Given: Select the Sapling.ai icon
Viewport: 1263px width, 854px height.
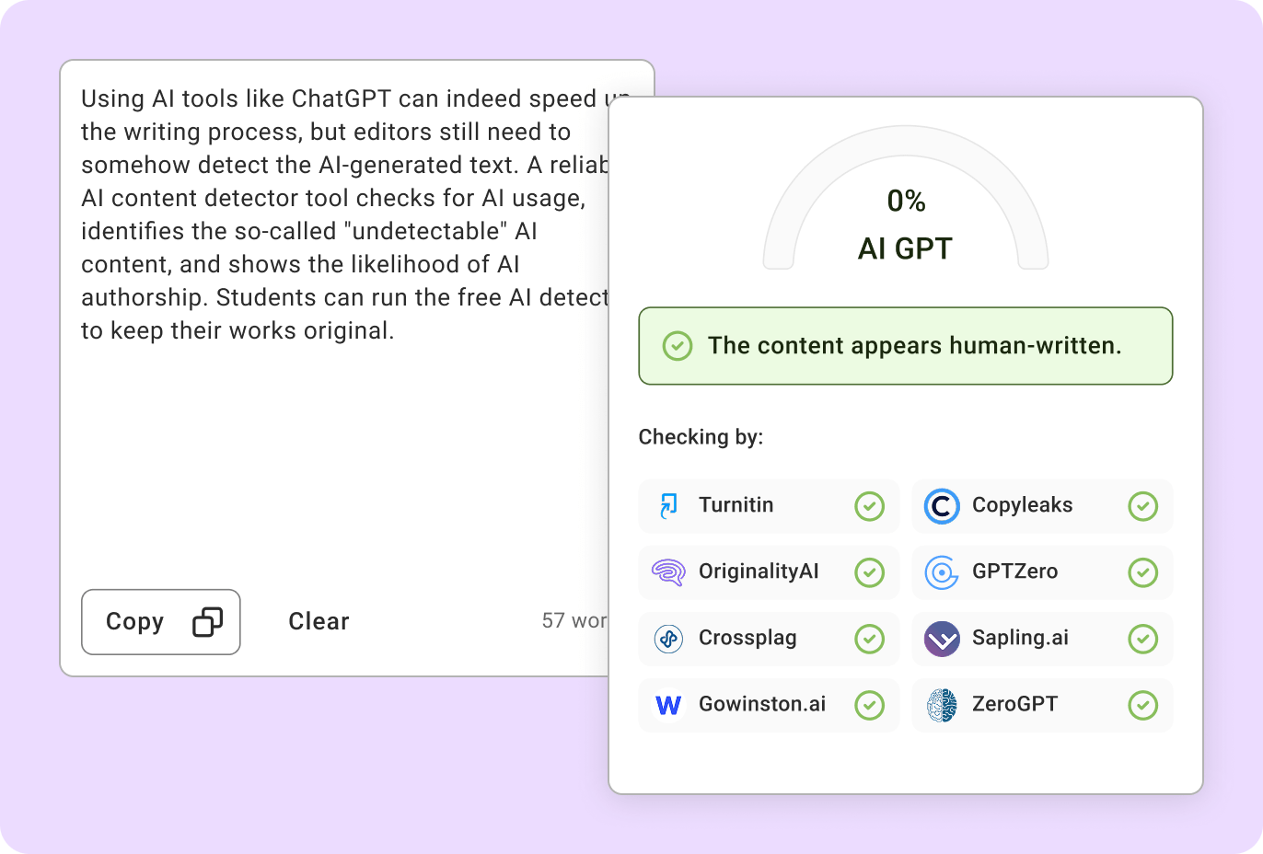Looking at the screenshot, I should (942, 638).
